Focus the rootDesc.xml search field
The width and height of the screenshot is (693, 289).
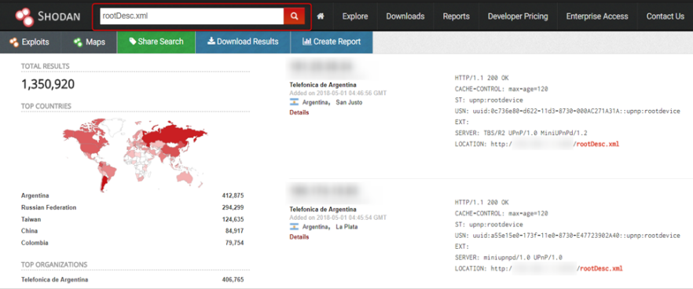pos(192,16)
